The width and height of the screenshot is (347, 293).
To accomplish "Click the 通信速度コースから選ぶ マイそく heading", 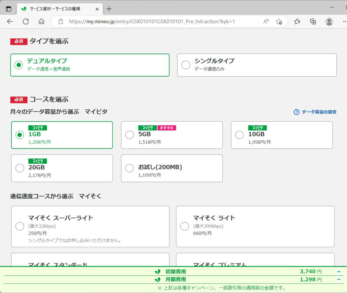I will [56, 196].
